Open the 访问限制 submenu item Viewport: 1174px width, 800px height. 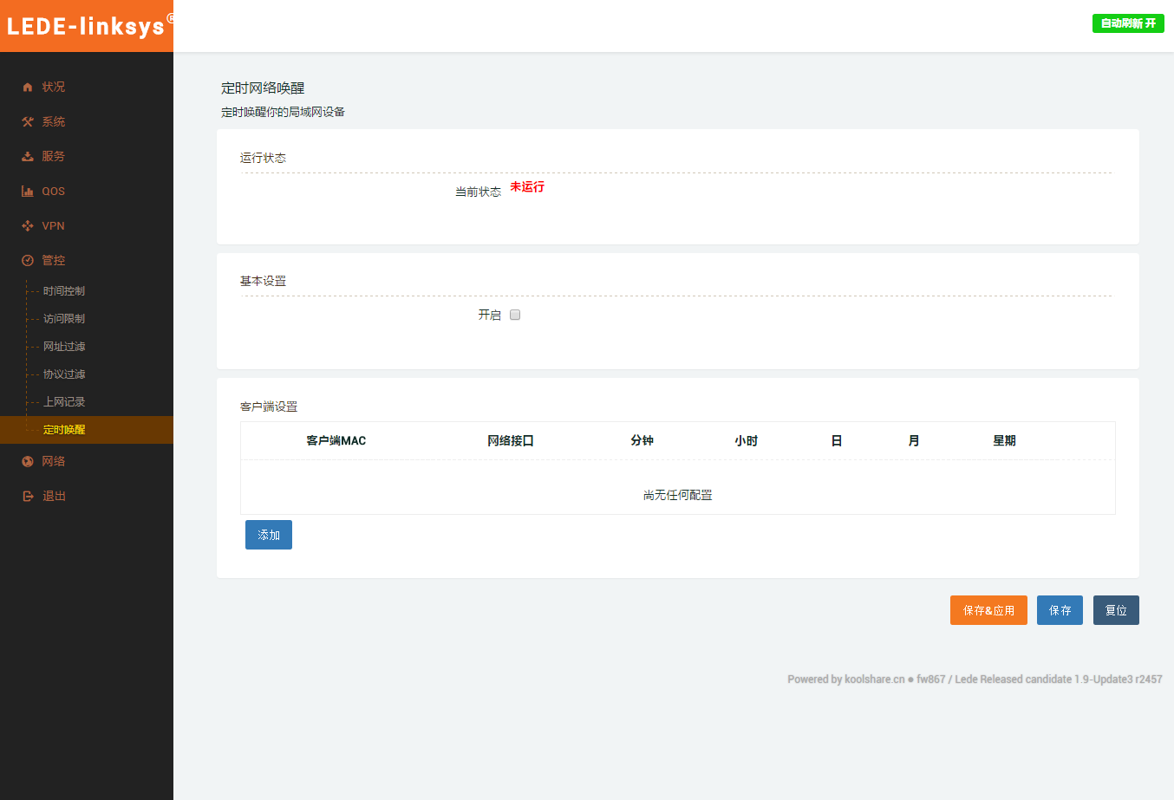(64, 319)
